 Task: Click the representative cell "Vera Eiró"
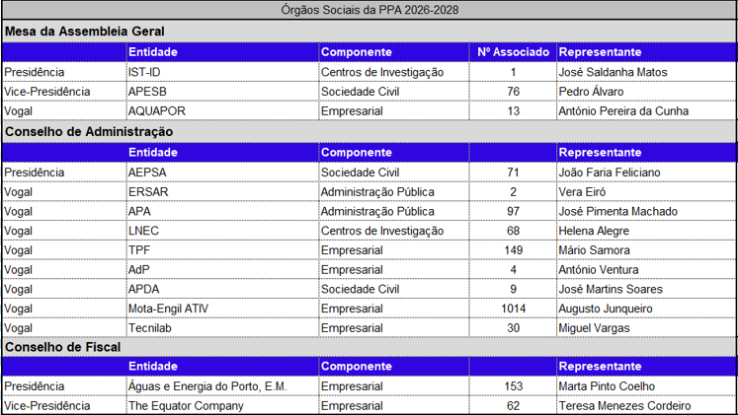pyautogui.click(x=585, y=192)
